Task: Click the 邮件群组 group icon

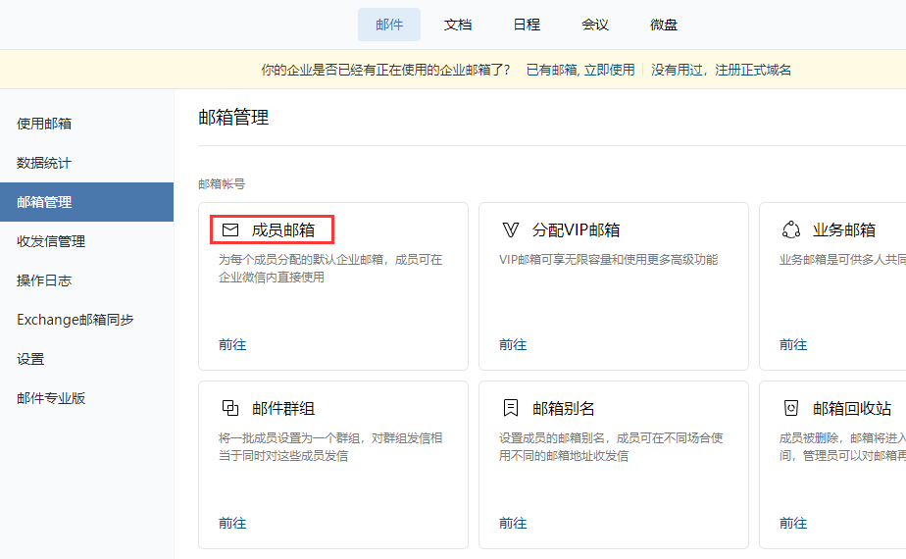Action: coord(230,408)
